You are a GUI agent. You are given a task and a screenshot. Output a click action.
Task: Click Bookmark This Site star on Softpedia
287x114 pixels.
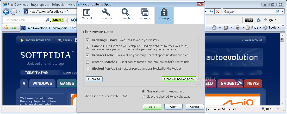pyautogui.click(x=22, y=40)
